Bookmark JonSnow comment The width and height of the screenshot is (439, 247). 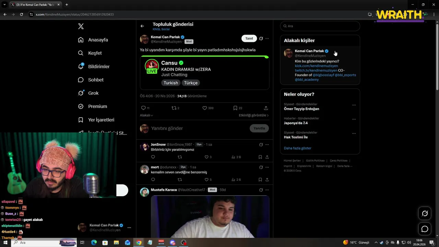[260, 157]
